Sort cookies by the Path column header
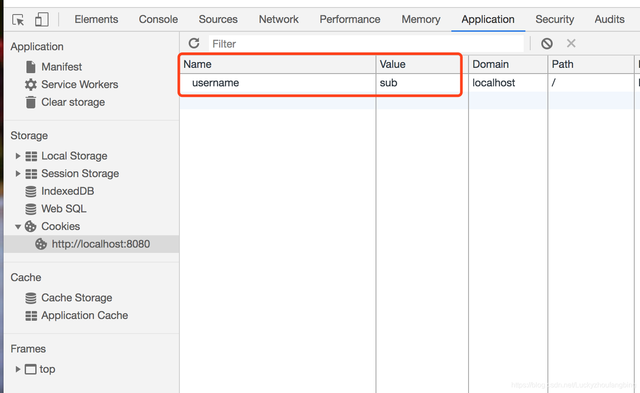Screen dimensions: 640x393 [x=591, y=64]
